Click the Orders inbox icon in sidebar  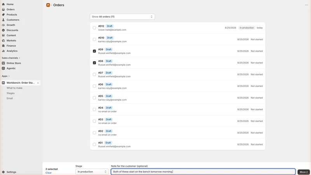pos(3,9)
